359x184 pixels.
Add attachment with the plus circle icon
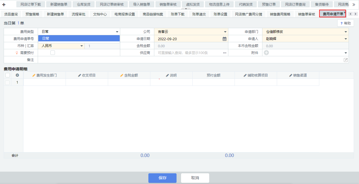(x=266, y=53)
